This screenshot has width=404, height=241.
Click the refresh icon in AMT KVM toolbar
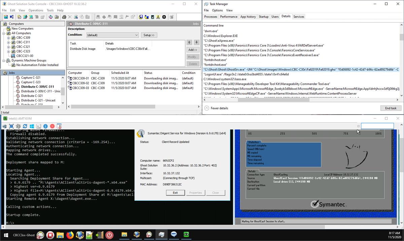[x=25, y=126]
